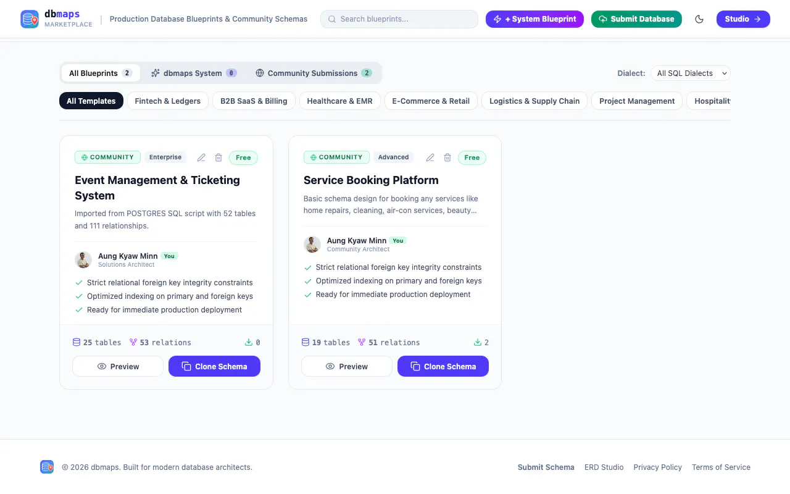
Task: Open the Submit Schema footer link
Action: tap(546, 467)
